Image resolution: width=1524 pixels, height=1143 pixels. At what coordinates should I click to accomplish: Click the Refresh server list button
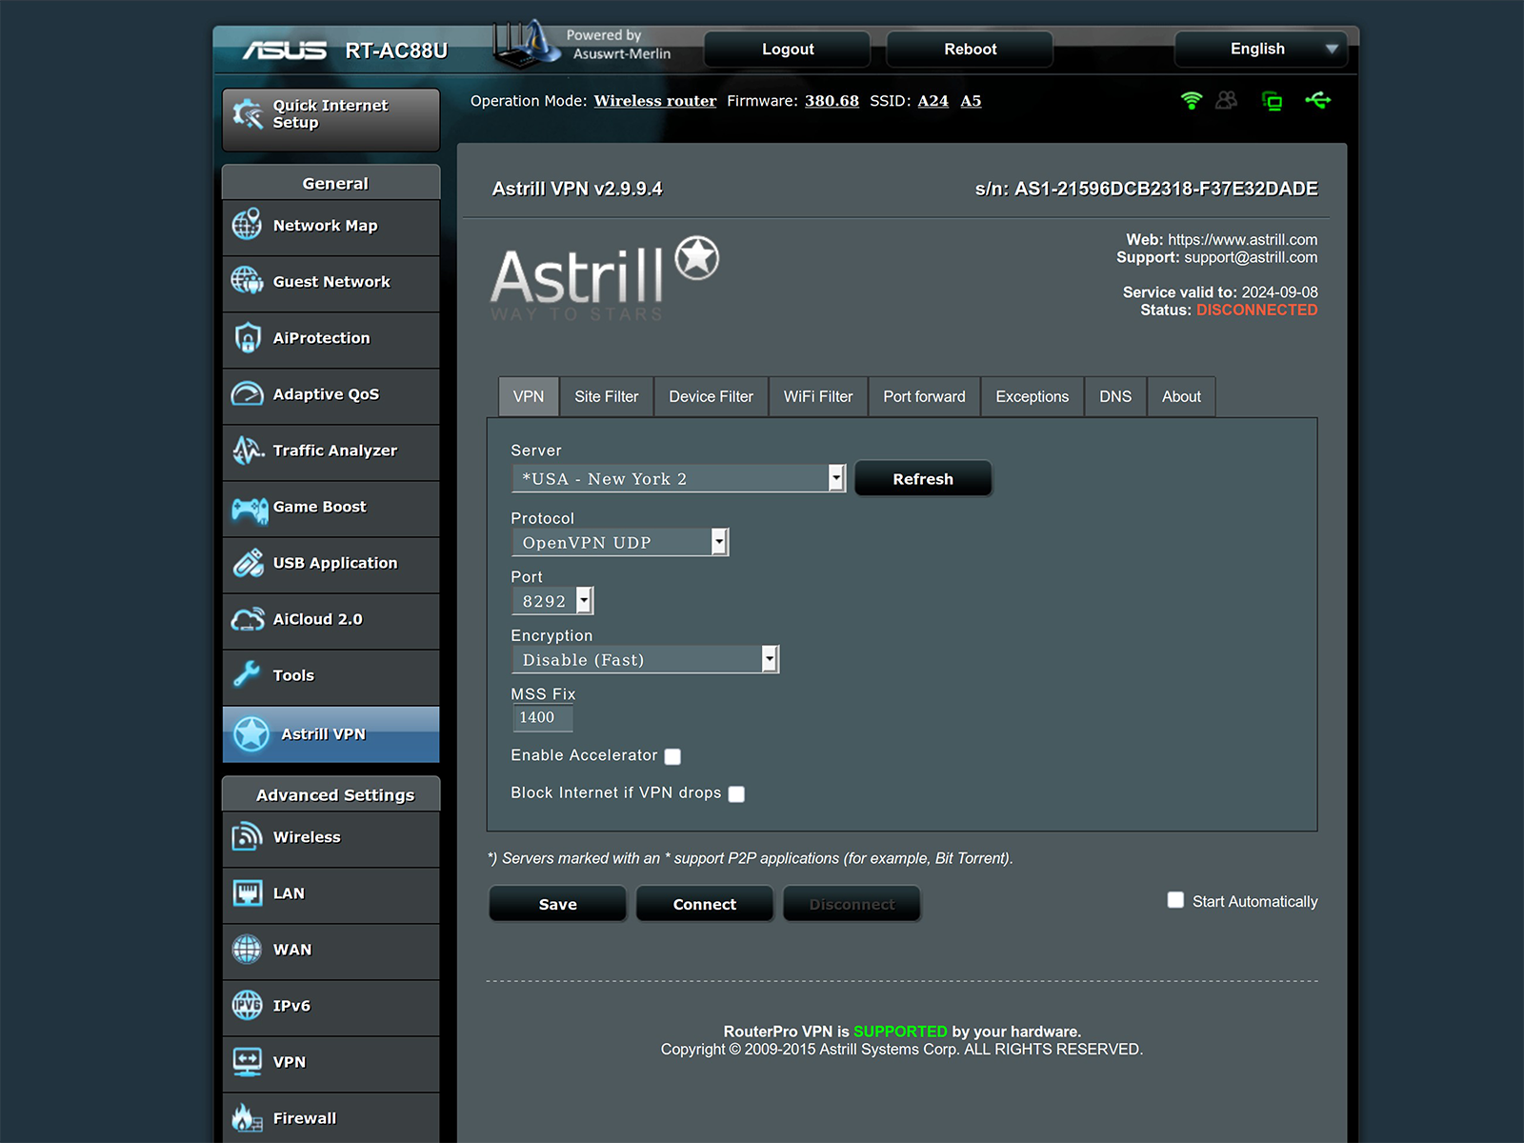pyautogui.click(x=923, y=478)
